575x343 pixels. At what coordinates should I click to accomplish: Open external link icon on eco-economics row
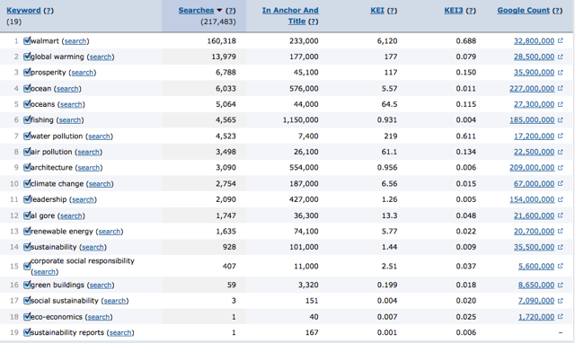coord(560,317)
